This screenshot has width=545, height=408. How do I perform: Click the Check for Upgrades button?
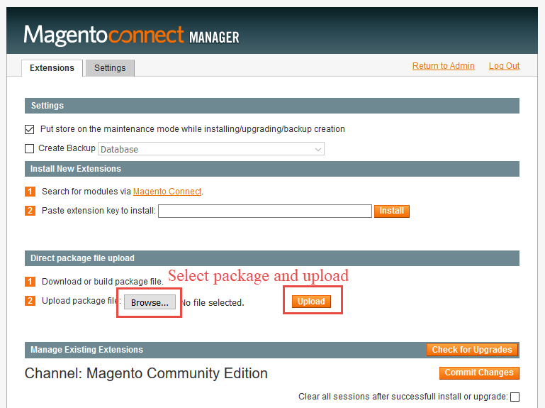click(x=472, y=350)
